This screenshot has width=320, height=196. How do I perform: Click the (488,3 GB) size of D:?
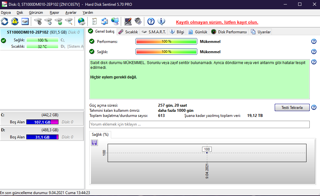[50, 130]
